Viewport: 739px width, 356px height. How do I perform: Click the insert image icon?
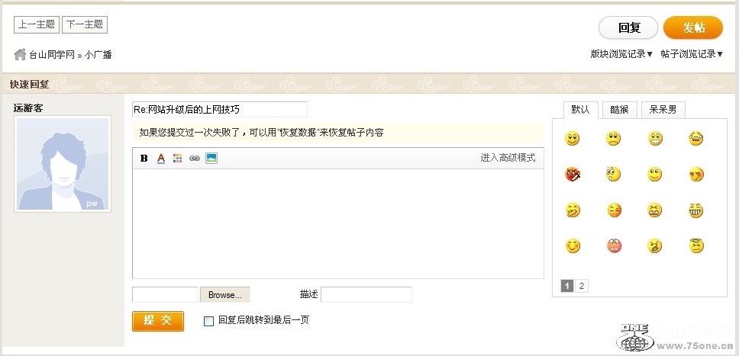click(211, 159)
